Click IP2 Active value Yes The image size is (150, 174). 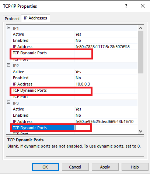78,72
